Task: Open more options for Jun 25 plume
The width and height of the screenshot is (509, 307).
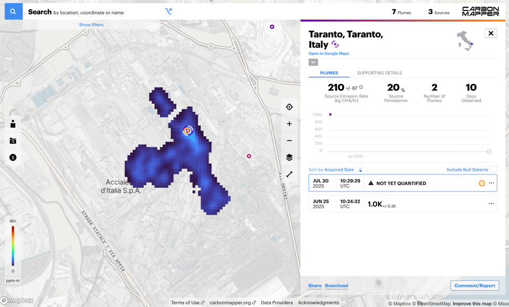Action: point(491,204)
